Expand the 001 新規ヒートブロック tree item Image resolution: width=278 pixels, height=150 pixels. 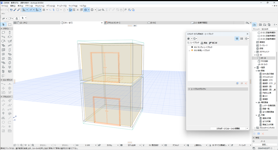tap(189, 50)
